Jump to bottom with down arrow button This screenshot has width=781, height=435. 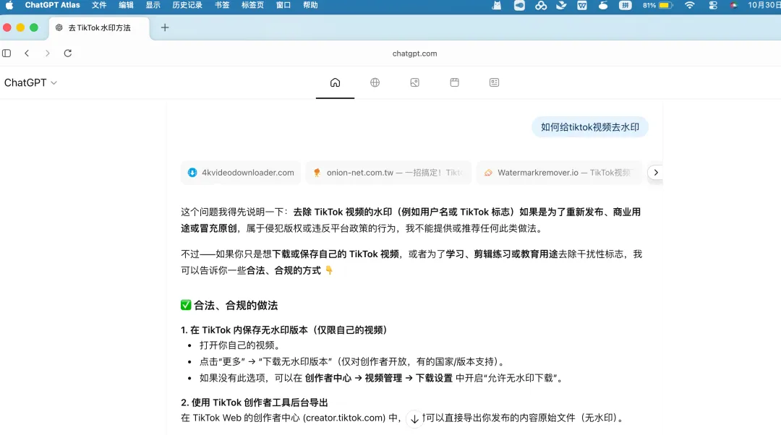(414, 419)
